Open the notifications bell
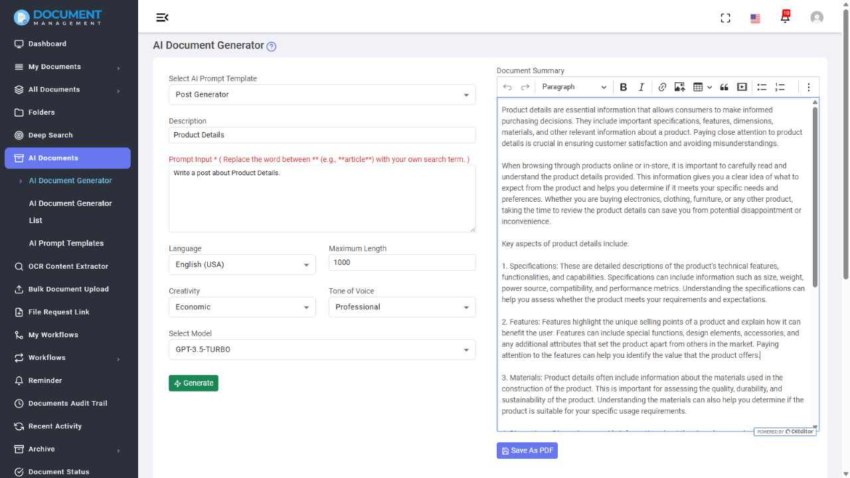 [785, 17]
